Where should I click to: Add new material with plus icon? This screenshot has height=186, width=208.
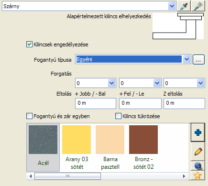pyautogui.click(x=198, y=132)
